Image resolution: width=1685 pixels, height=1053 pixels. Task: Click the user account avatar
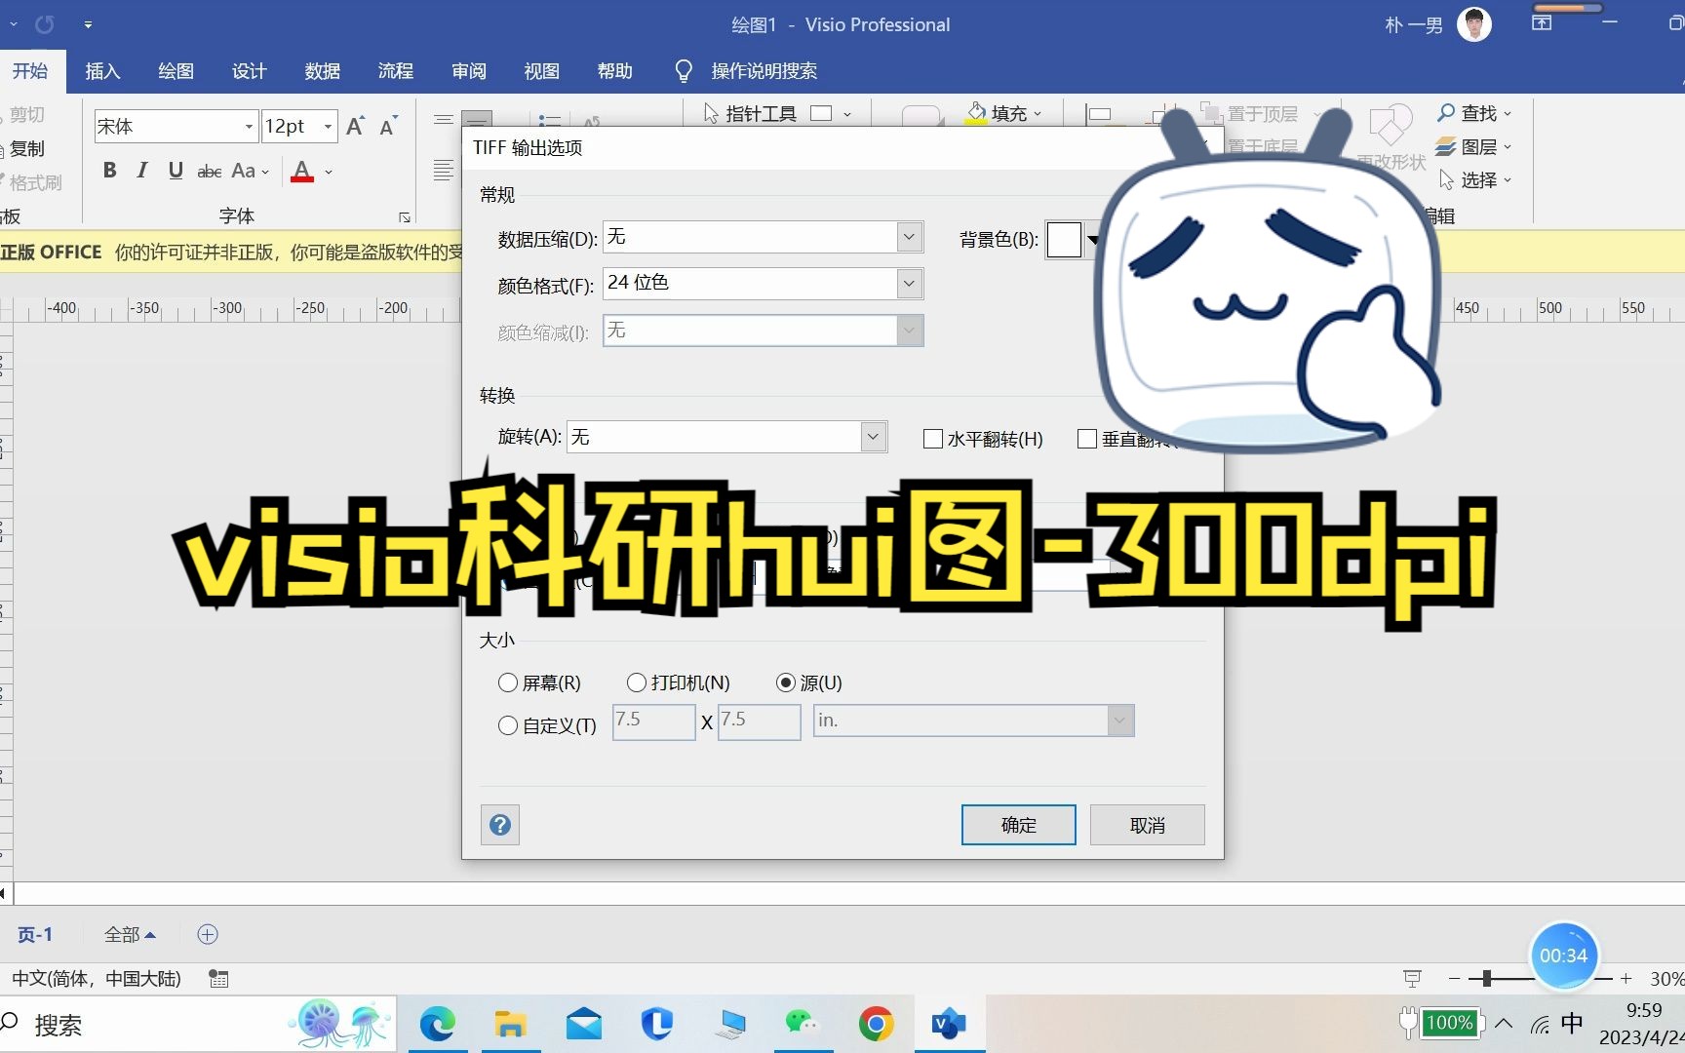pos(1474,24)
